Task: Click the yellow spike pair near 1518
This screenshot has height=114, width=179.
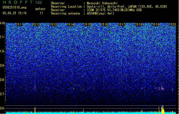Action: (142, 112)
